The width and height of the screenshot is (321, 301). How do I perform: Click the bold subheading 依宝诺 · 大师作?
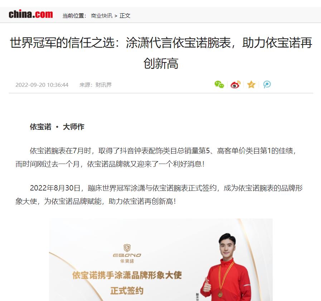57,127
